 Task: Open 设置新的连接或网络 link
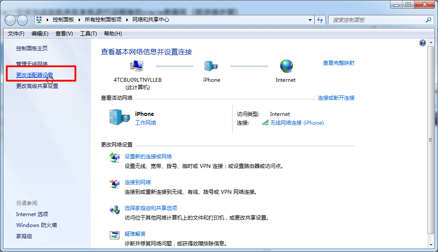148,157
